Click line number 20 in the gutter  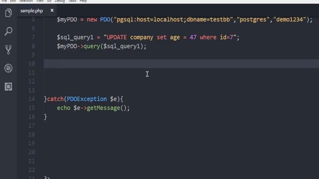(x=31, y=152)
